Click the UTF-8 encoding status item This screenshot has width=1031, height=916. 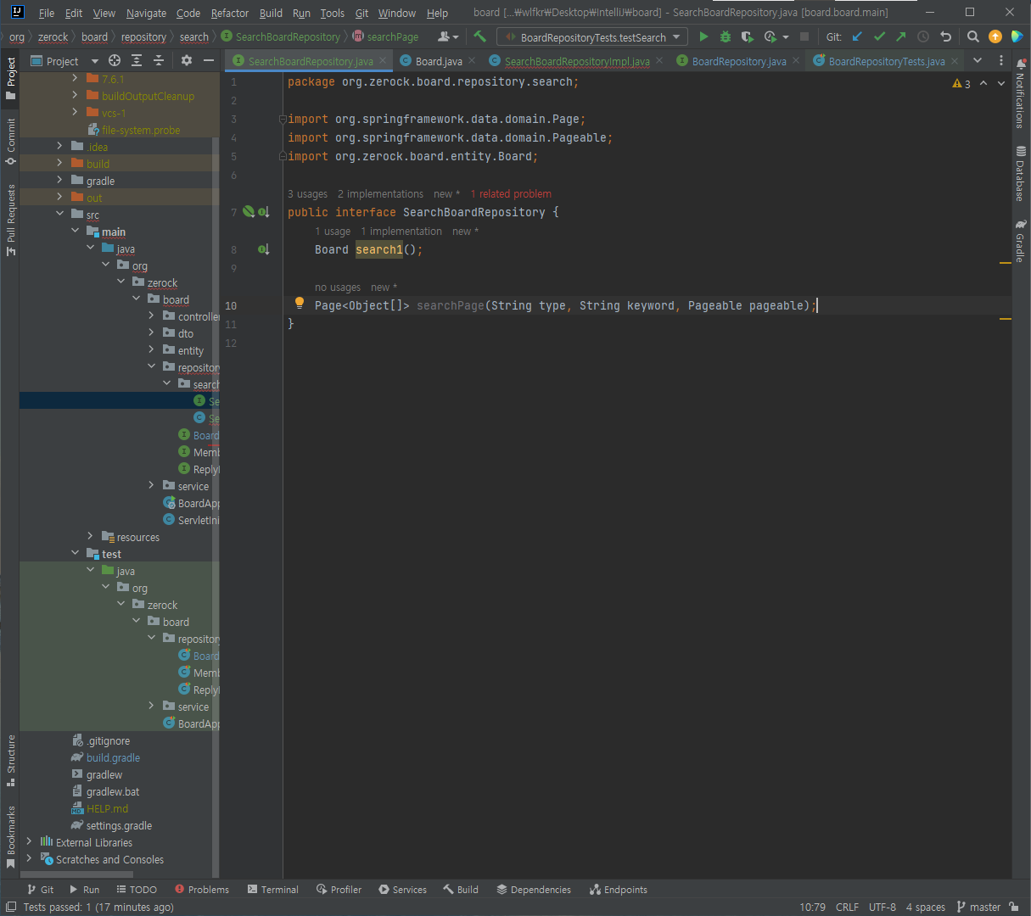(883, 907)
